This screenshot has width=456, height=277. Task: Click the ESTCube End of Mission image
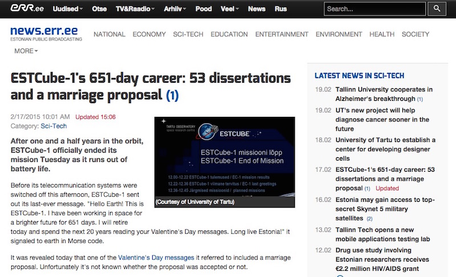point(225,162)
